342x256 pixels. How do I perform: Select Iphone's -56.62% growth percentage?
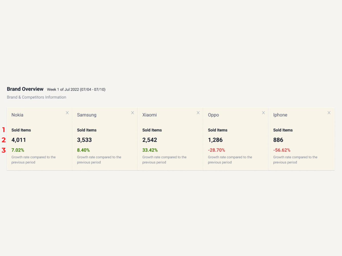click(x=282, y=150)
